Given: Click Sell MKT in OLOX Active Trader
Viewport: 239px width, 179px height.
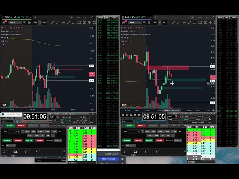Looking at the screenshot, I should (x=21, y=126).
